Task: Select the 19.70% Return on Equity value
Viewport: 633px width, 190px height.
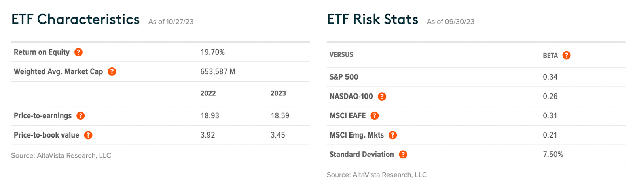Action: 212,52
